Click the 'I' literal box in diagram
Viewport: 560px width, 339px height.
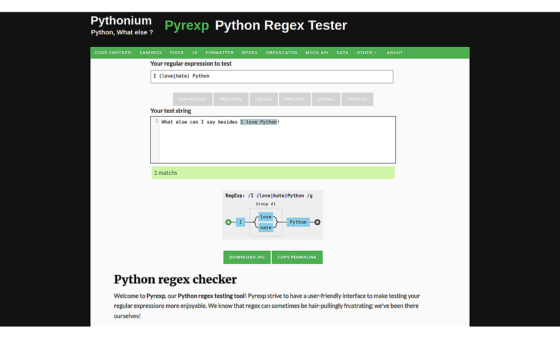click(x=240, y=222)
